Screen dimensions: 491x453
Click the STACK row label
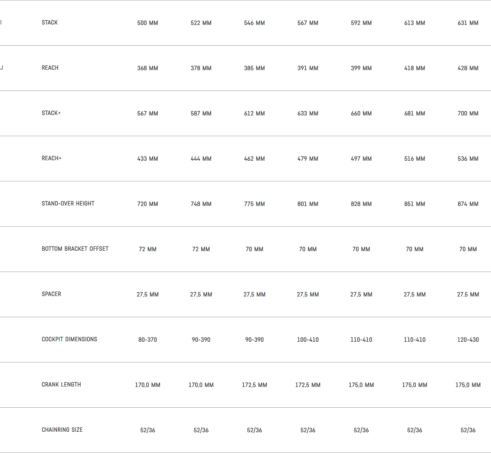(50, 23)
